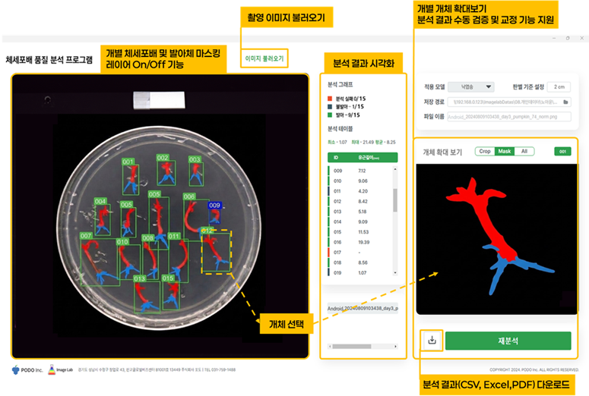Click the 이미지 불러오기 load image button
The width and height of the screenshot is (589, 396).
tap(264, 58)
